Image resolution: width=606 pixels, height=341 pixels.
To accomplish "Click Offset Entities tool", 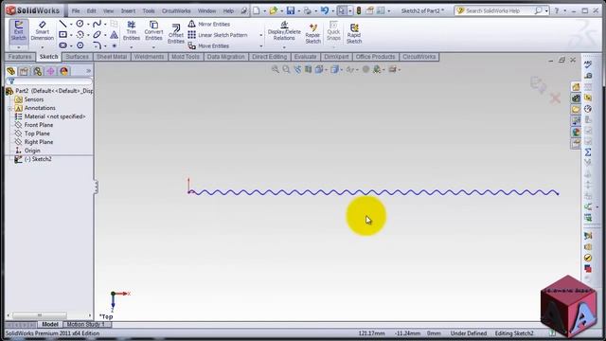I will coord(176,34).
